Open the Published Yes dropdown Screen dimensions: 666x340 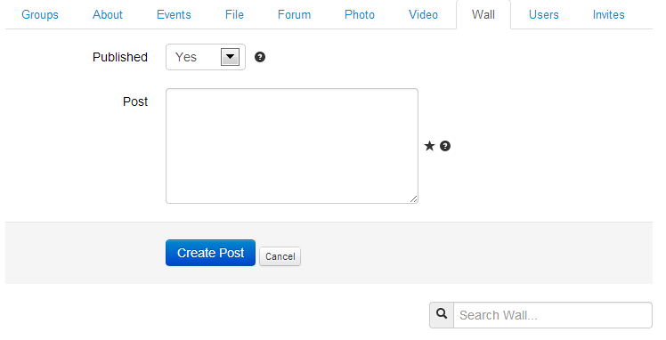206,57
